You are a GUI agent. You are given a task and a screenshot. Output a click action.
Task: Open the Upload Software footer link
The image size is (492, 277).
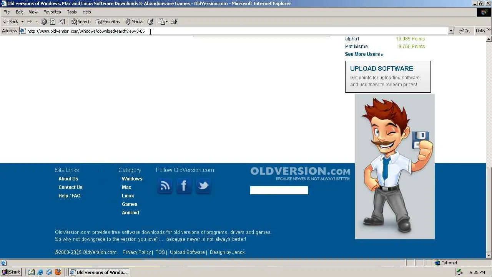(x=187, y=252)
